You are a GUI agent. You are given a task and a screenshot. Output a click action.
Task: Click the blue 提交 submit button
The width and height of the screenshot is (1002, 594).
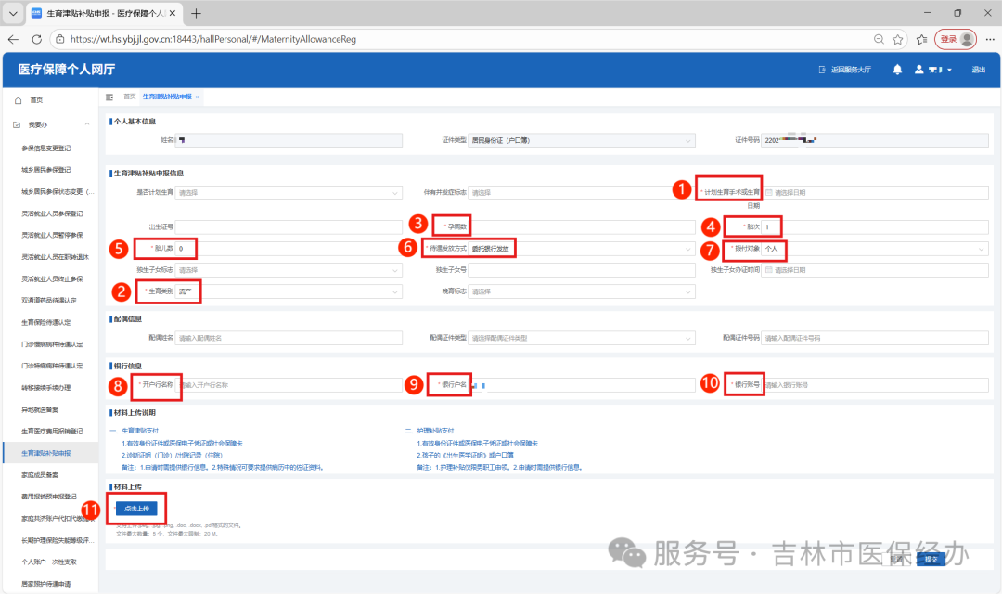click(931, 560)
